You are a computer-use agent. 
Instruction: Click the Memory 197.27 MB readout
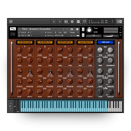pos(59,35)
